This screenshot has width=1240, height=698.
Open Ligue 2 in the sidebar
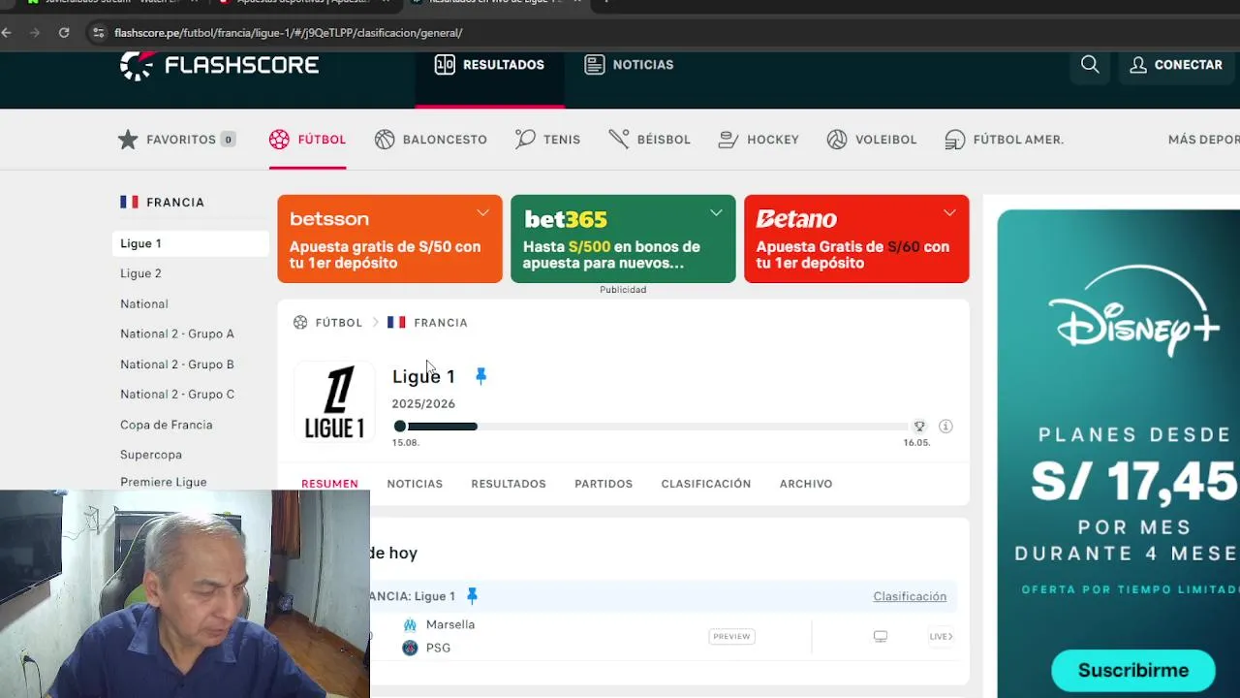(140, 273)
